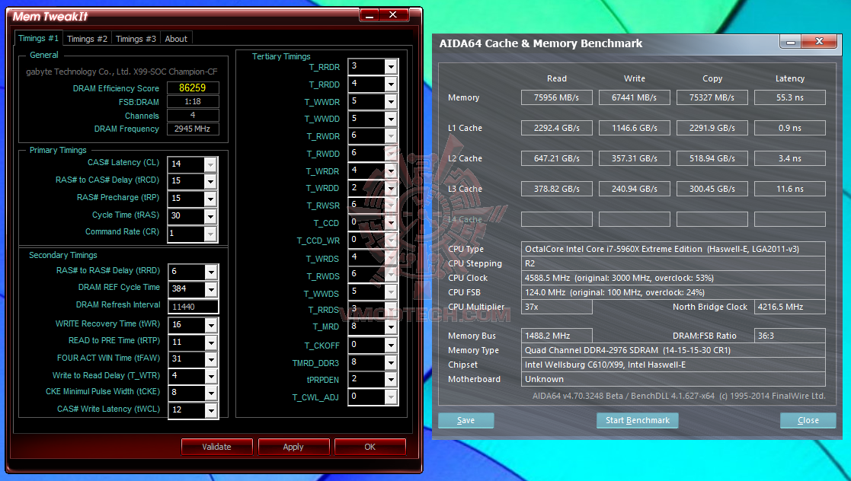Click the Validate button

point(216,447)
